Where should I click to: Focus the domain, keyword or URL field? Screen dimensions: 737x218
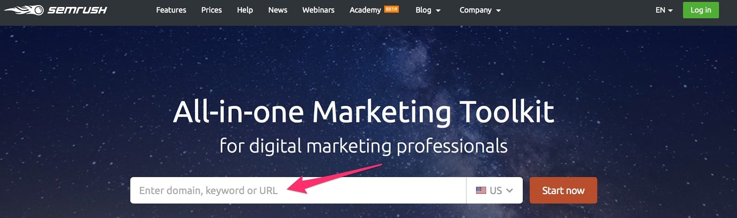coord(298,190)
